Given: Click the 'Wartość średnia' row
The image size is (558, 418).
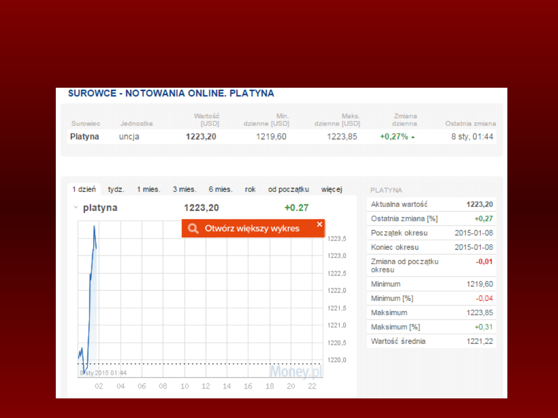Looking at the screenshot, I should 431,341.
